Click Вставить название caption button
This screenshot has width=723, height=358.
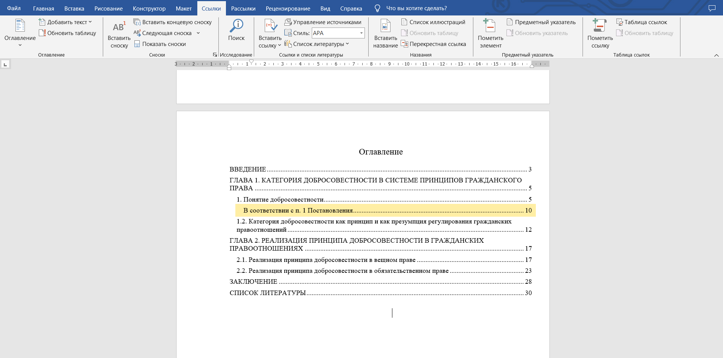click(386, 34)
